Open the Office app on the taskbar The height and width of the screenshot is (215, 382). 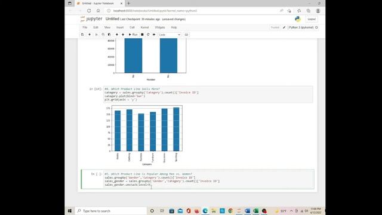click(x=189, y=211)
